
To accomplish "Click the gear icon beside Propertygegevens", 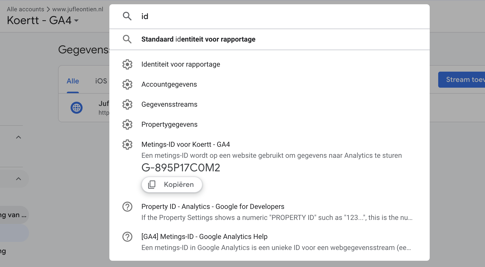I will pos(127,124).
